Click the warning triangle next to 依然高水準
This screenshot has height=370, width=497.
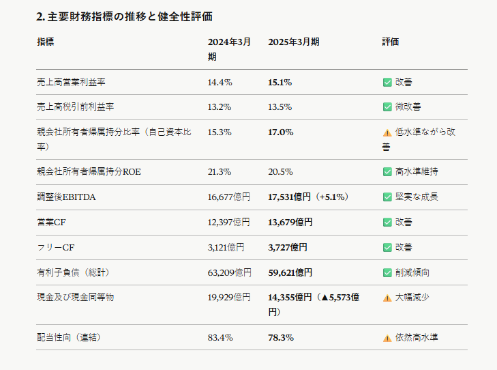coord(387,338)
